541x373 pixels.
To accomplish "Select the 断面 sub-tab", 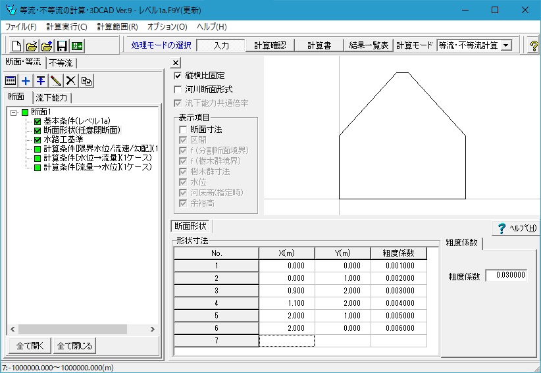I will (16, 97).
